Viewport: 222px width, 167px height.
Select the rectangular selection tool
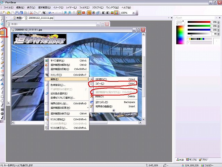click(2, 33)
